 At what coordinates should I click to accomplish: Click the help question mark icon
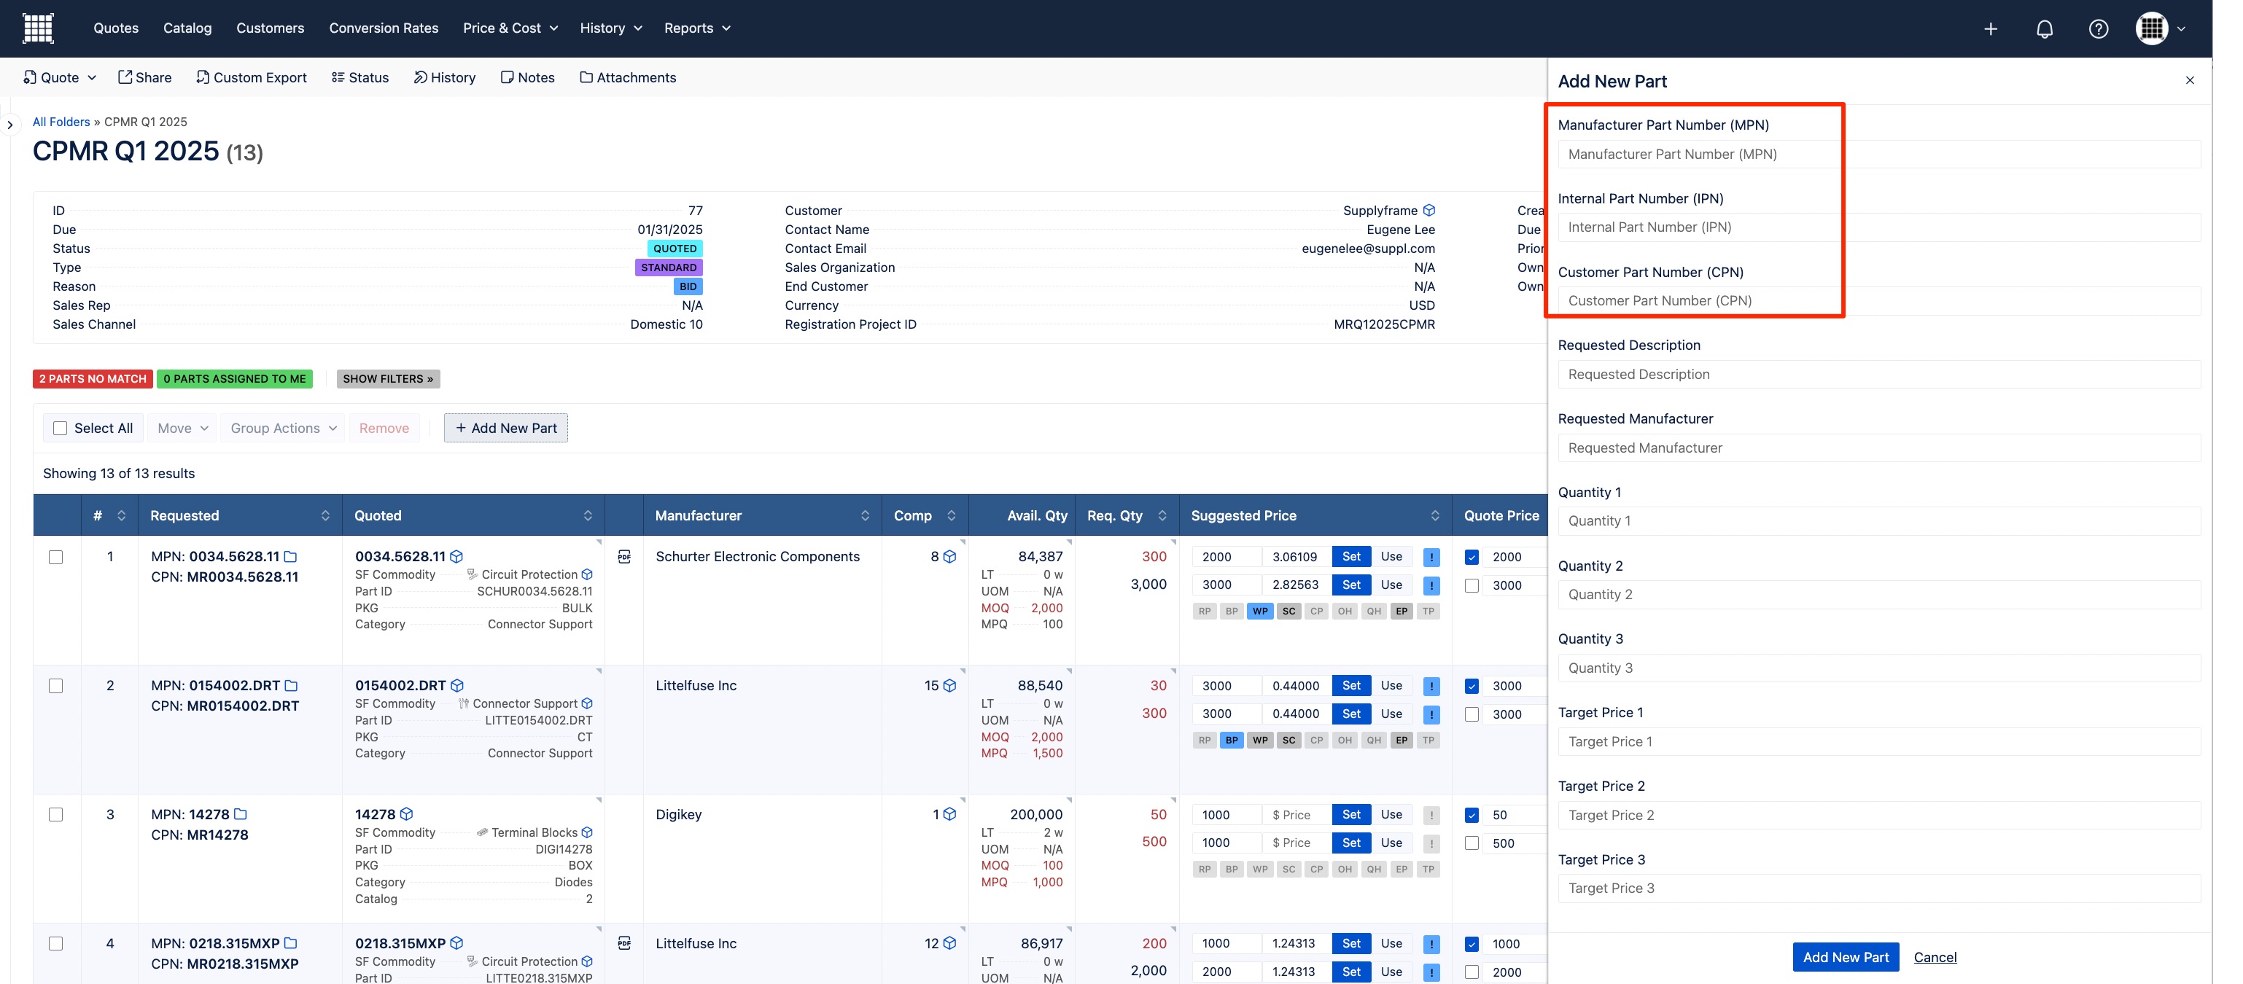tap(2099, 28)
